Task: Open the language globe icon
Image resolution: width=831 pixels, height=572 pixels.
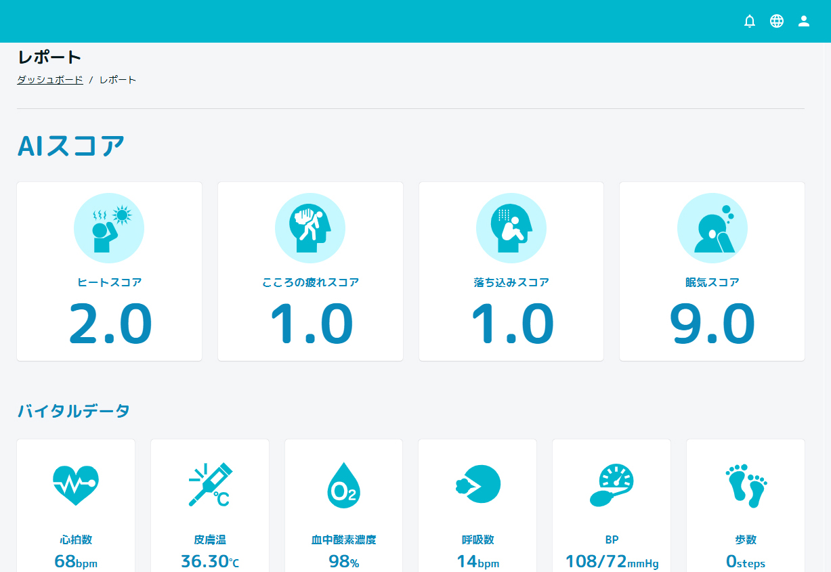Action: [777, 21]
